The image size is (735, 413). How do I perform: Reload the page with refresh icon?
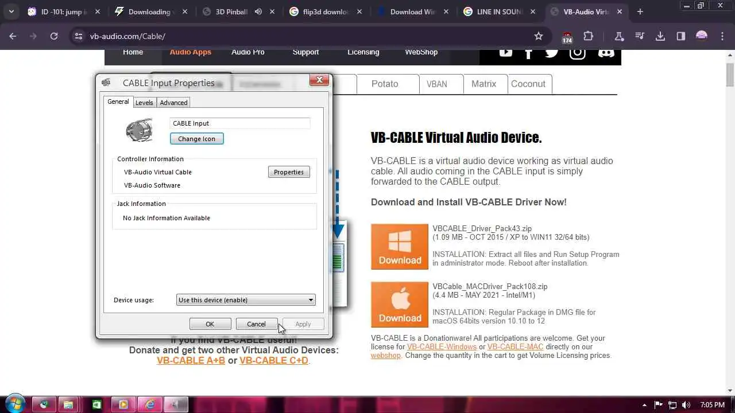(x=54, y=36)
